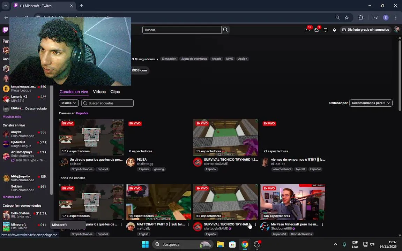Image resolution: width=402 pixels, height=251 pixels.
Task: Switch to the Clips tab
Action: [115, 92]
